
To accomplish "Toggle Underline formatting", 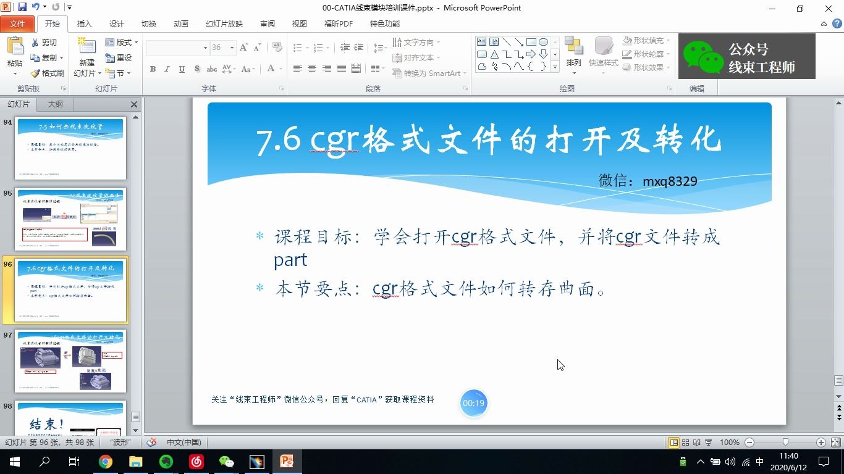I will coord(182,69).
